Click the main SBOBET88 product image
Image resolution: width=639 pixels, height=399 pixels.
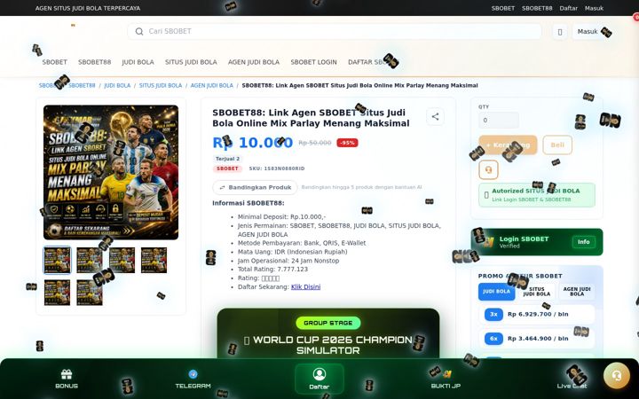[x=111, y=172]
